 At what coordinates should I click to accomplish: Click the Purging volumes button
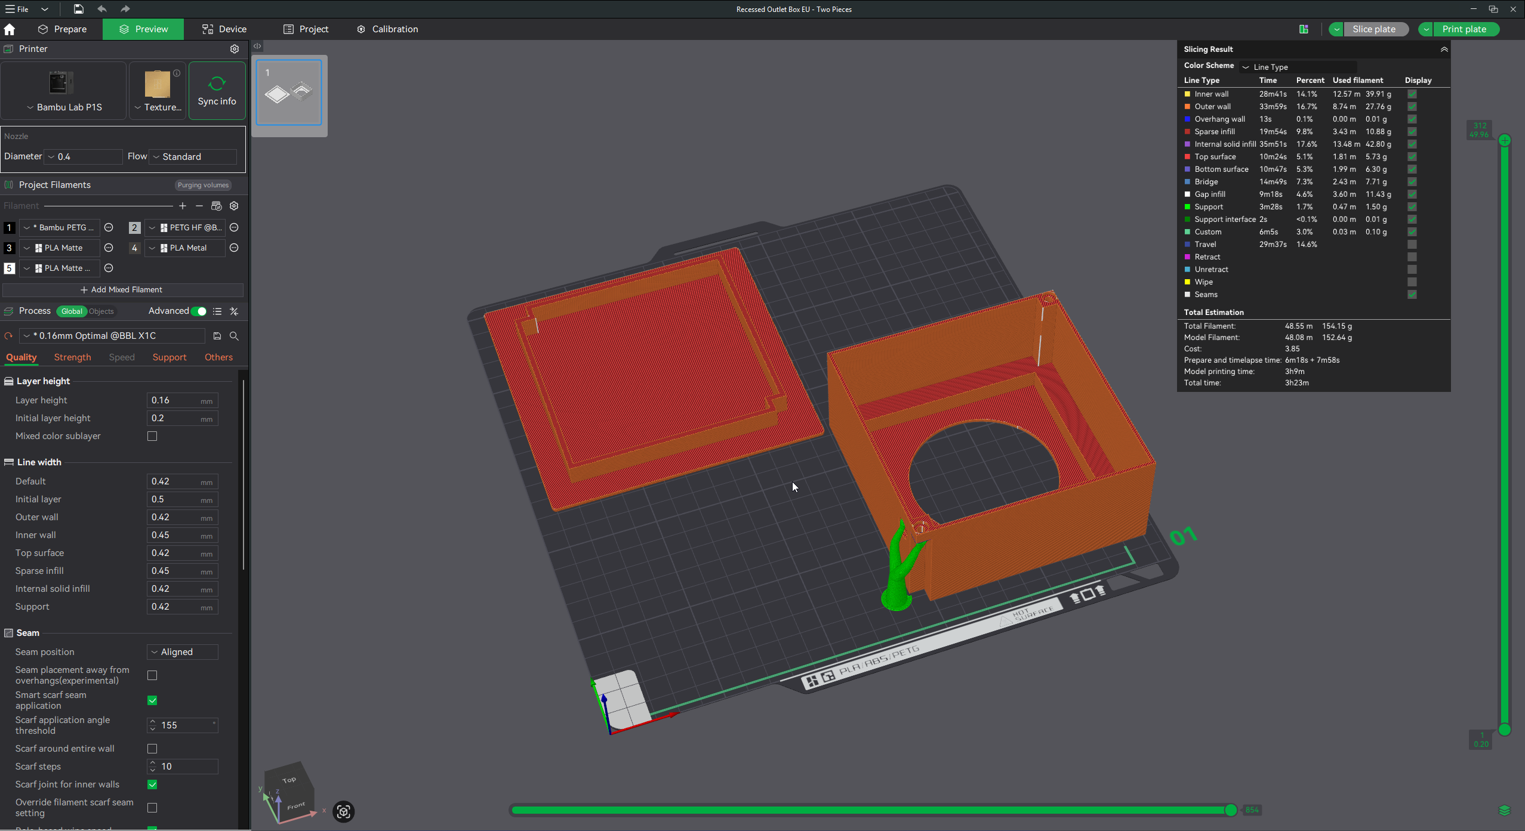pos(203,185)
